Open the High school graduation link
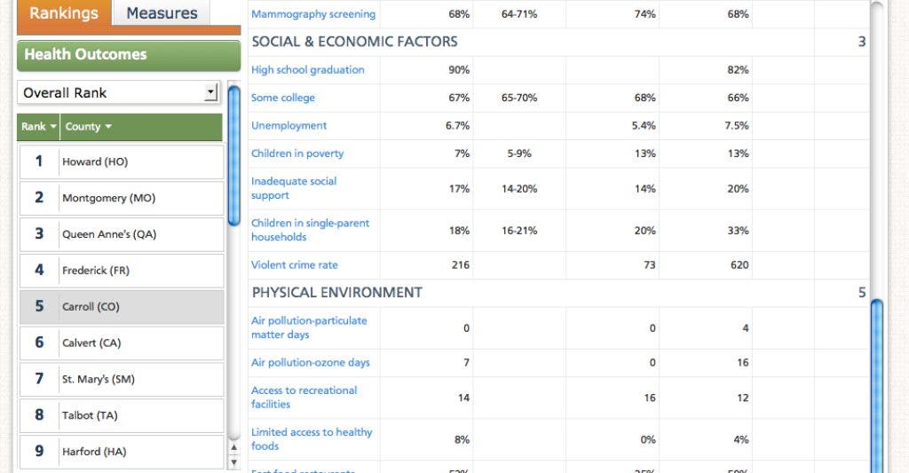The width and height of the screenshot is (909, 473). [308, 69]
